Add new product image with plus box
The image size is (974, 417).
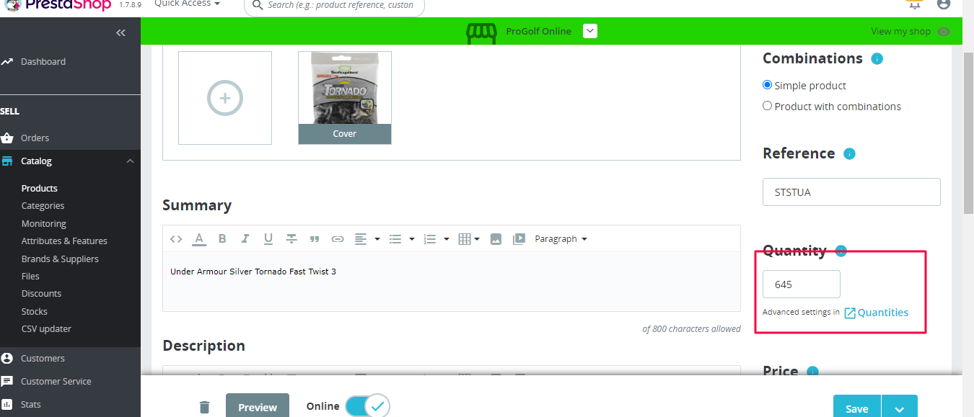click(x=225, y=98)
